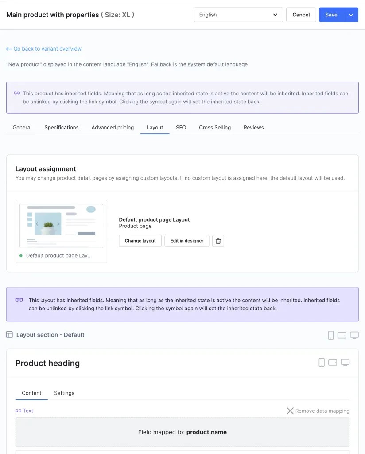This screenshot has height=454, width=365.
Task: Click the Default product page layout thumbnail
Action: pos(61,226)
